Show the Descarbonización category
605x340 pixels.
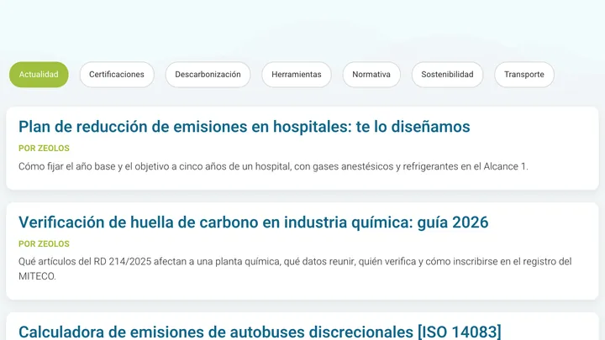[208, 75]
